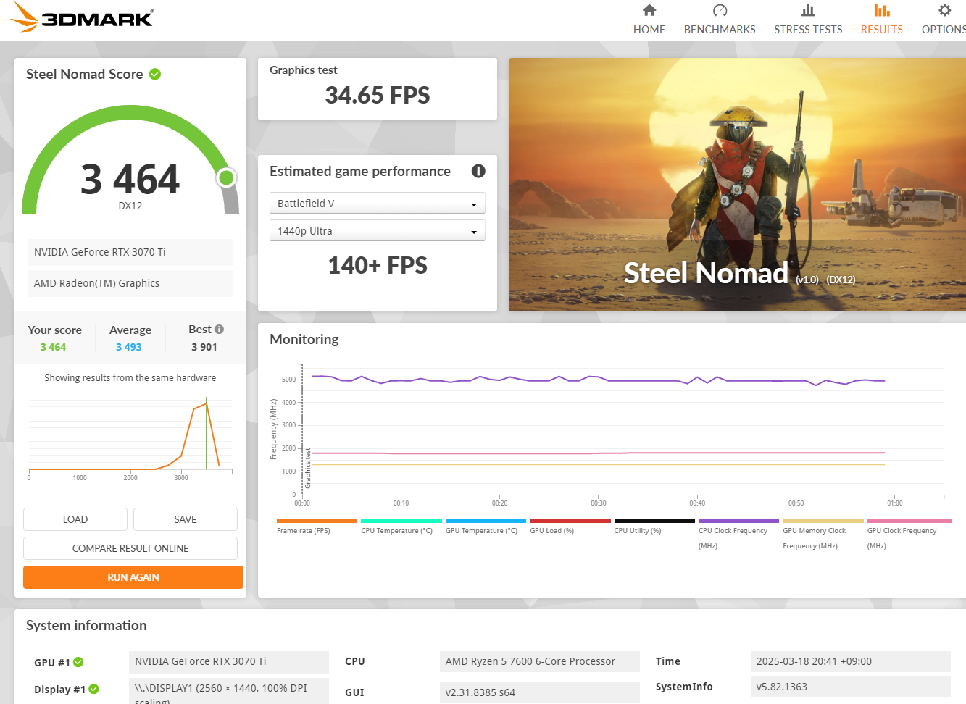
Task: Open the OPTIONS tab label
Action: pyautogui.click(x=944, y=30)
